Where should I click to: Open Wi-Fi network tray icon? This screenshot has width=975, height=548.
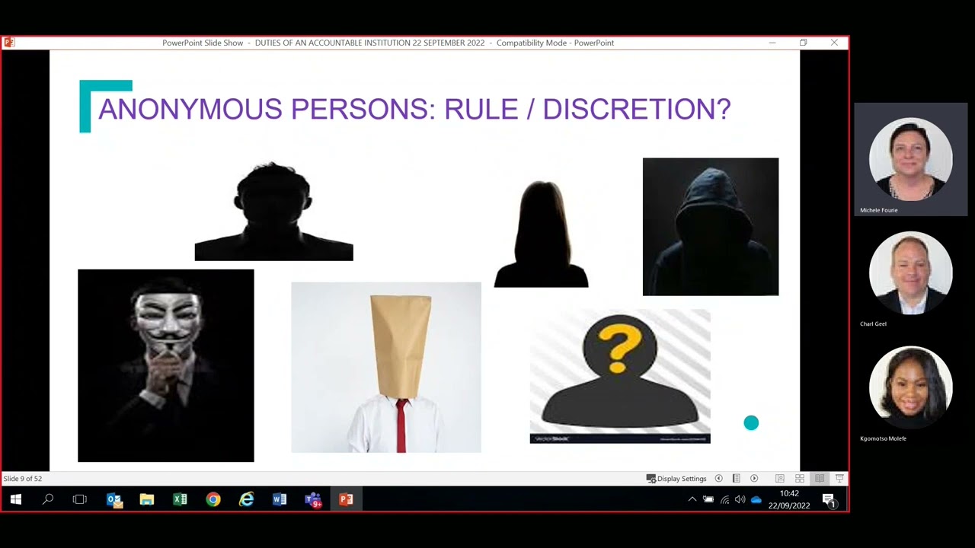click(x=724, y=499)
